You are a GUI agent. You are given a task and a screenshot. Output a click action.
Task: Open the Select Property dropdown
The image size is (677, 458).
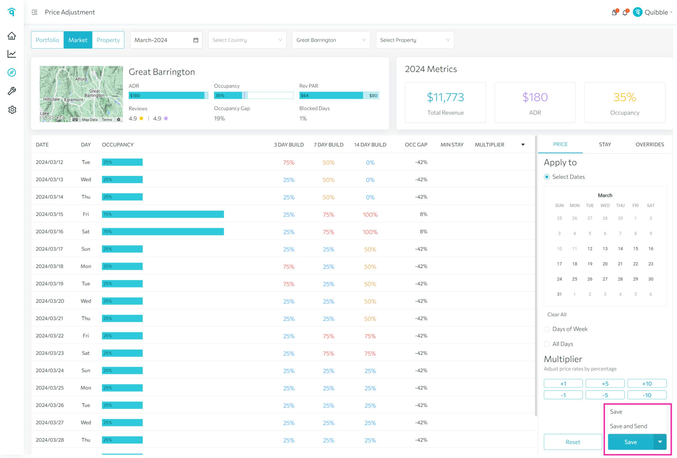pyautogui.click(x=415, y=40)
